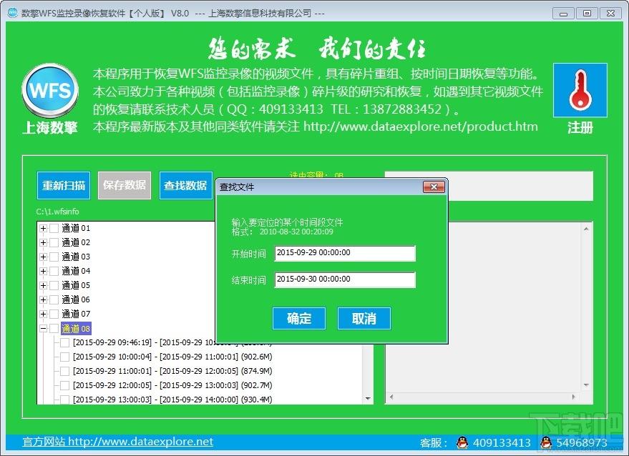Close the 查找文件 dialog
The width and height of the screenshot is (629, 456).
[x=434, y=187]
